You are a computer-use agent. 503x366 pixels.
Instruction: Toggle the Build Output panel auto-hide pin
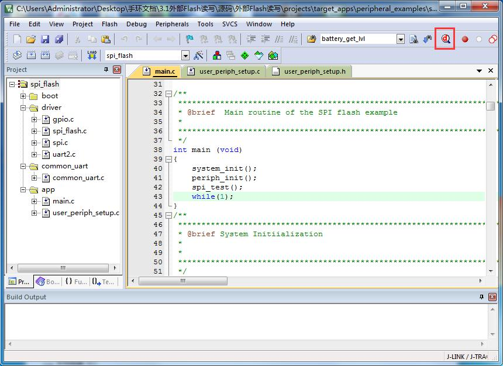(x=481, y=297)
